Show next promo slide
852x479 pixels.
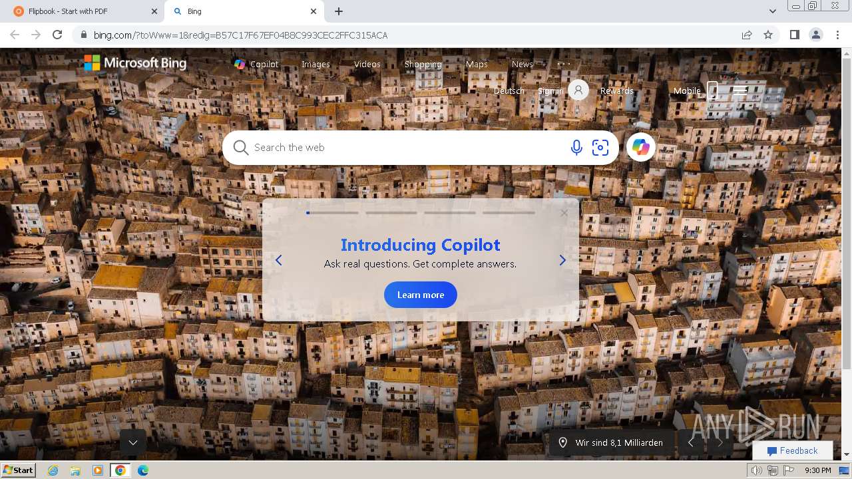coord(562,260)
